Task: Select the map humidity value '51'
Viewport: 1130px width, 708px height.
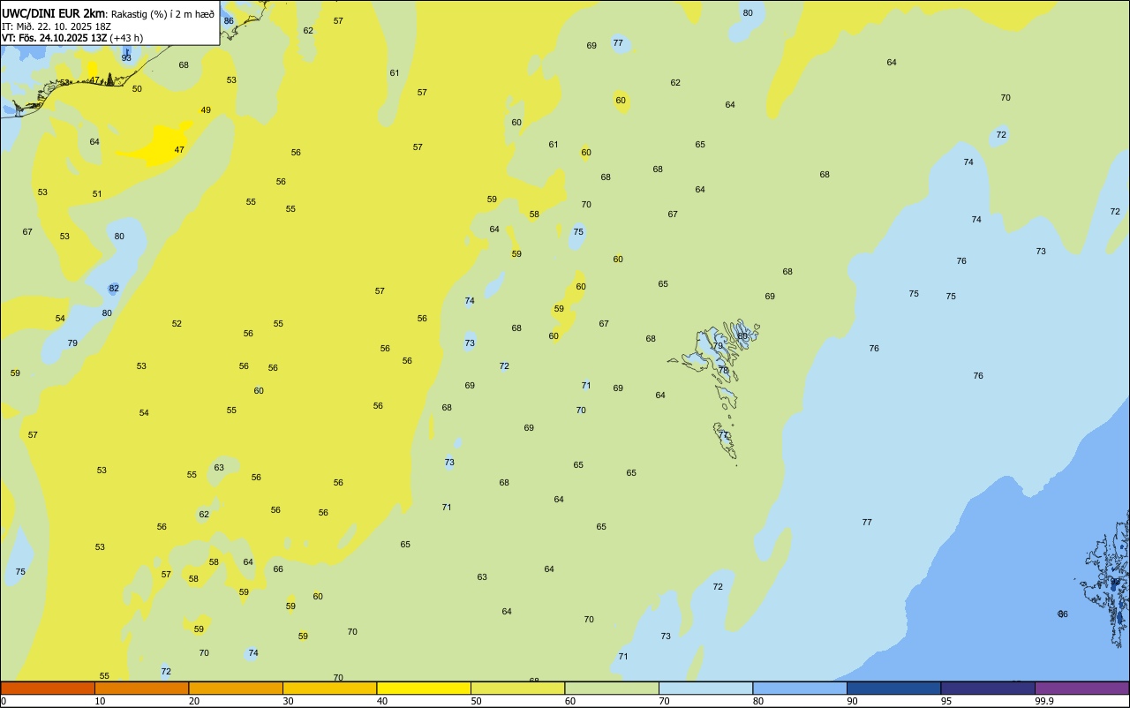Action: click(x=97, y=194)
